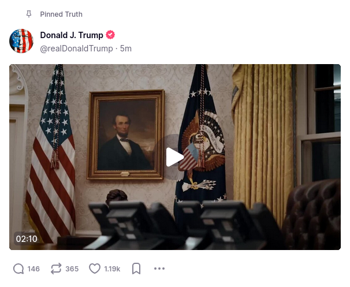Click the Lincoln portrait in video preview
350x287 pixels.
coord(125,135)
